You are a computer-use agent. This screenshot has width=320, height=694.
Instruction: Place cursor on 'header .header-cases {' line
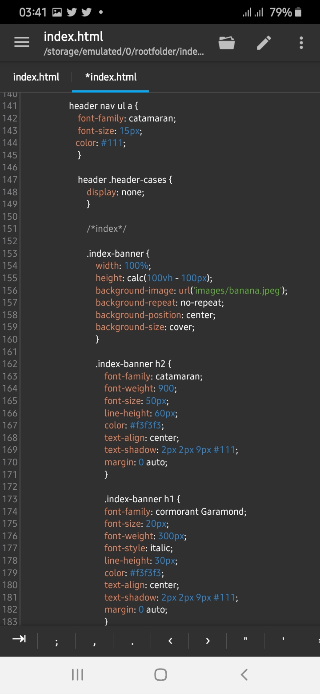125,180
